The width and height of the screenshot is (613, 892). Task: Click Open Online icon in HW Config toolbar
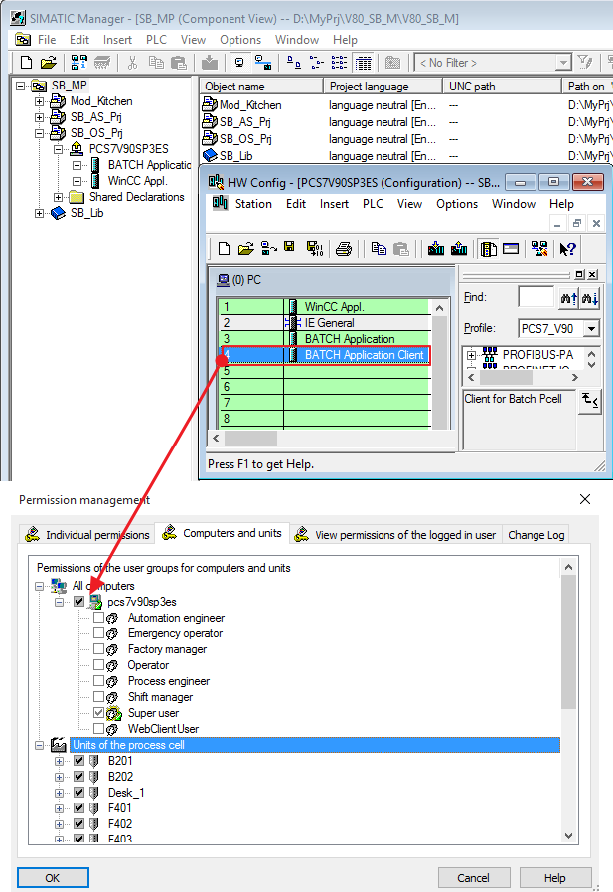(x=268, y=248)
